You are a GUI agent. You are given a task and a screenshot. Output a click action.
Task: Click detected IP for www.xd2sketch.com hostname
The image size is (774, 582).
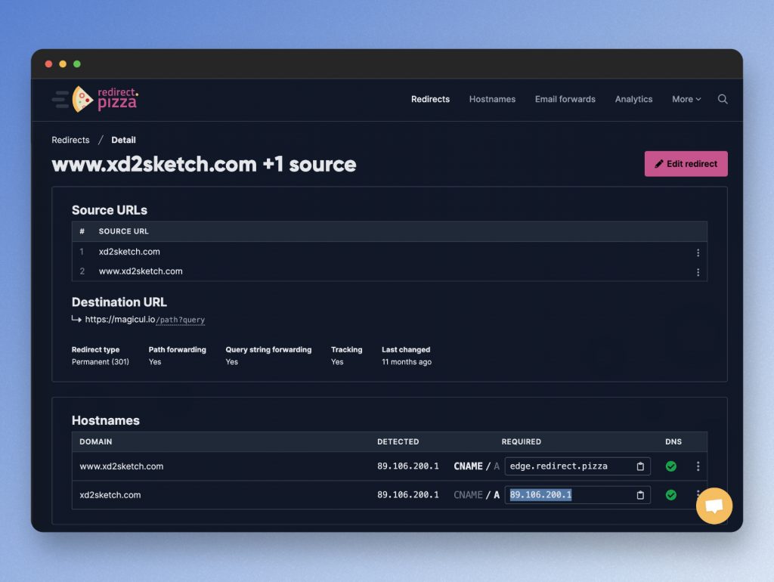[x=407, y=466]
